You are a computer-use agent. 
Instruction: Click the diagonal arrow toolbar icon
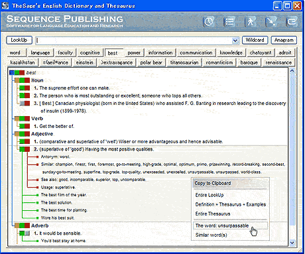[x=271, y=22]
